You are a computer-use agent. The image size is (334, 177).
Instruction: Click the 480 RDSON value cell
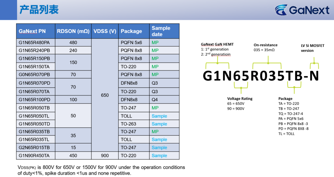(73, 43)
